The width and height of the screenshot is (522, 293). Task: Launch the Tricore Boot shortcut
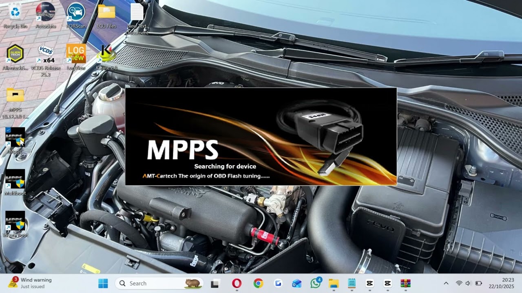pyautogui.click(x=15, y=225)
